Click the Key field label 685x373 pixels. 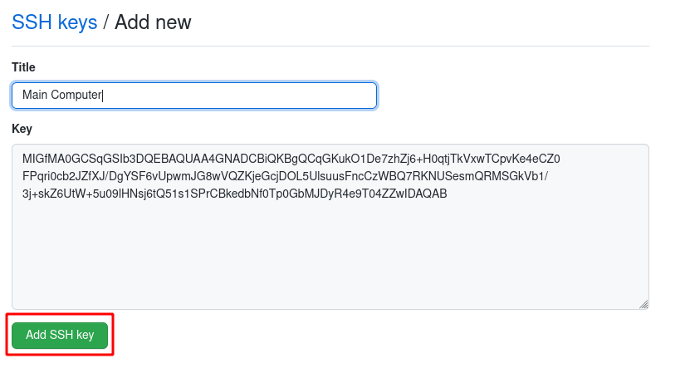(22, 129)
